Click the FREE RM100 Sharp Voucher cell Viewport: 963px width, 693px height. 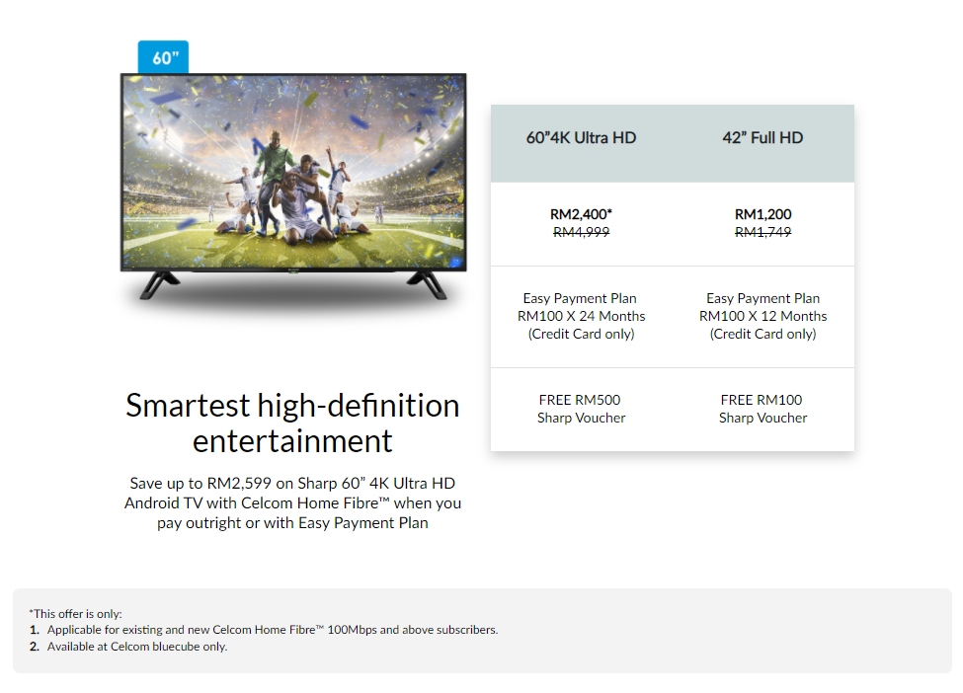[762, 409]
